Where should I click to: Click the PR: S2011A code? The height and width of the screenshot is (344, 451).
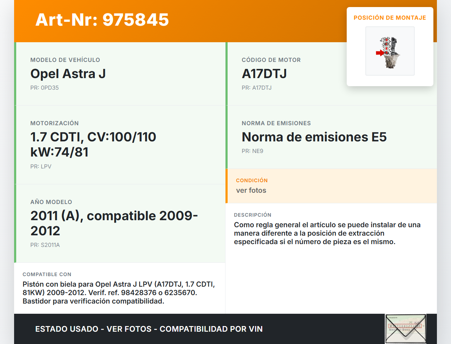point(45,245)
